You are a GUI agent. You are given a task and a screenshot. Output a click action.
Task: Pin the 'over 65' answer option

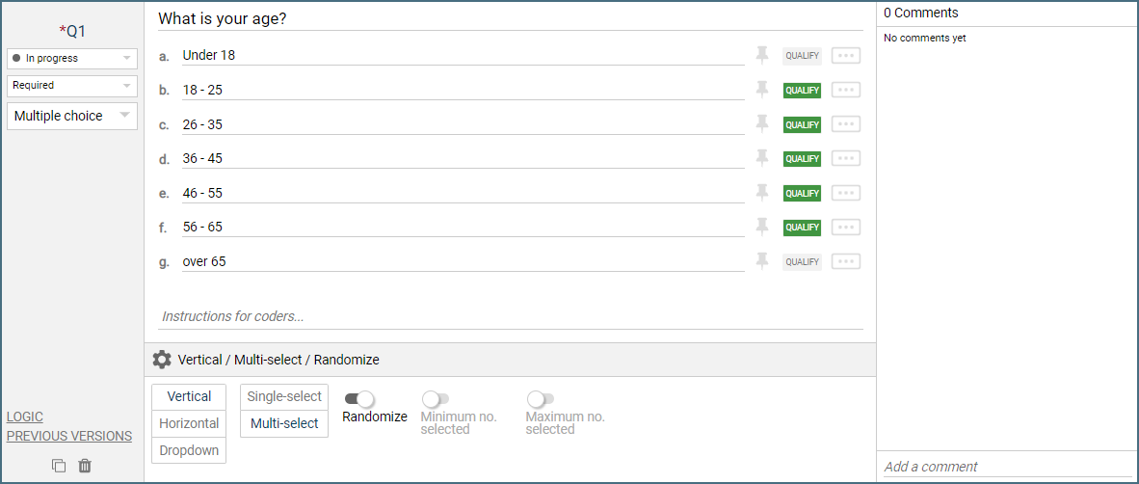click(762, 261)
